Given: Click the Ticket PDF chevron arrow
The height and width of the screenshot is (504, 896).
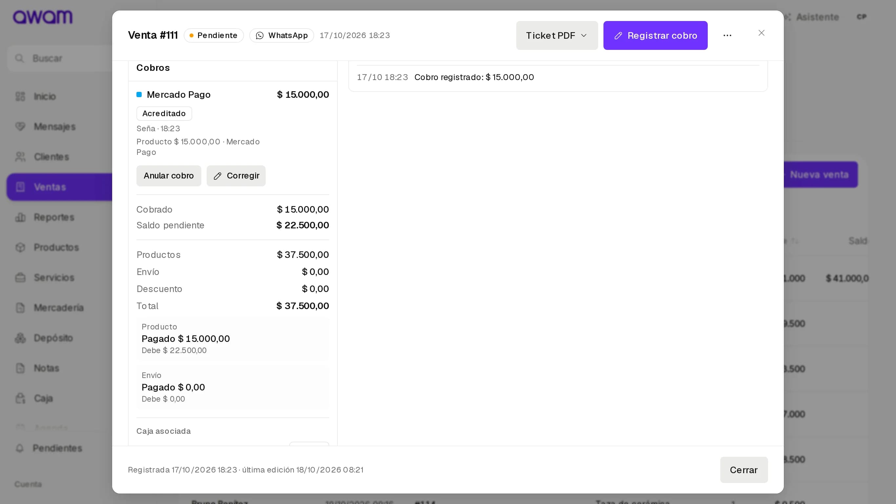Looking at the screenshot, I should tap(584, 35).
